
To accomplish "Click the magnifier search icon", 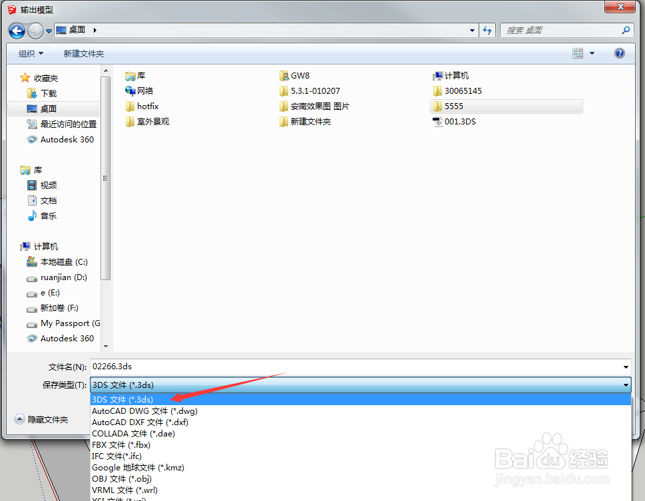I will pyautogui.click(x=626, y=30).
